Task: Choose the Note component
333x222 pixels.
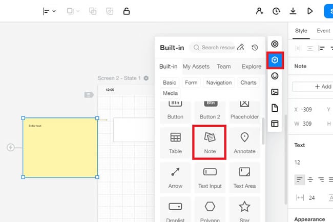Action: 210,143
